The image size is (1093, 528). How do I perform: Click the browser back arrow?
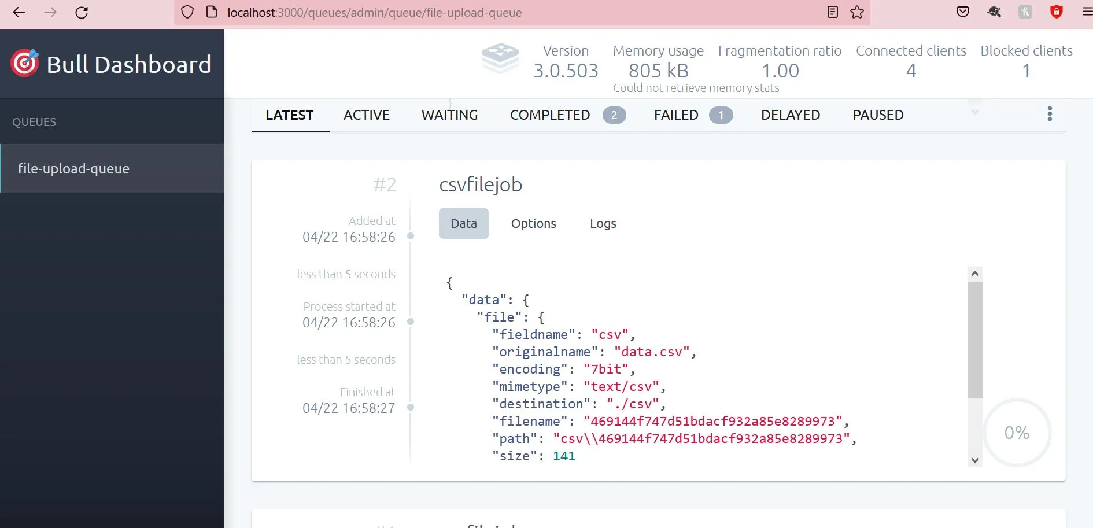[x=19, y=12]
